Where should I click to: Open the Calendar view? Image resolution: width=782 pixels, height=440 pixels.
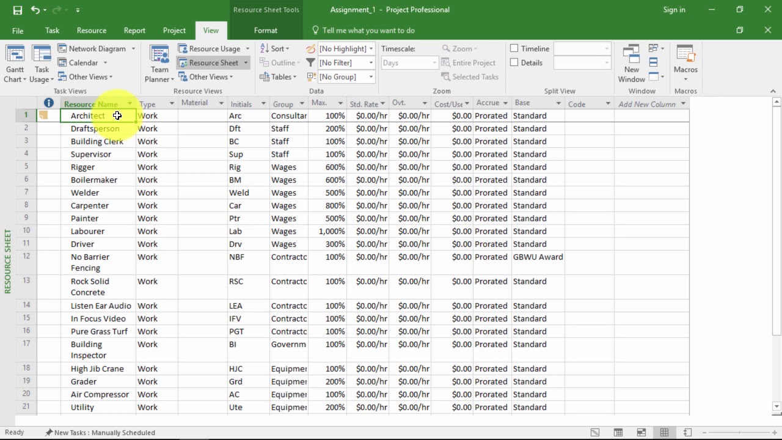[83, 62]
